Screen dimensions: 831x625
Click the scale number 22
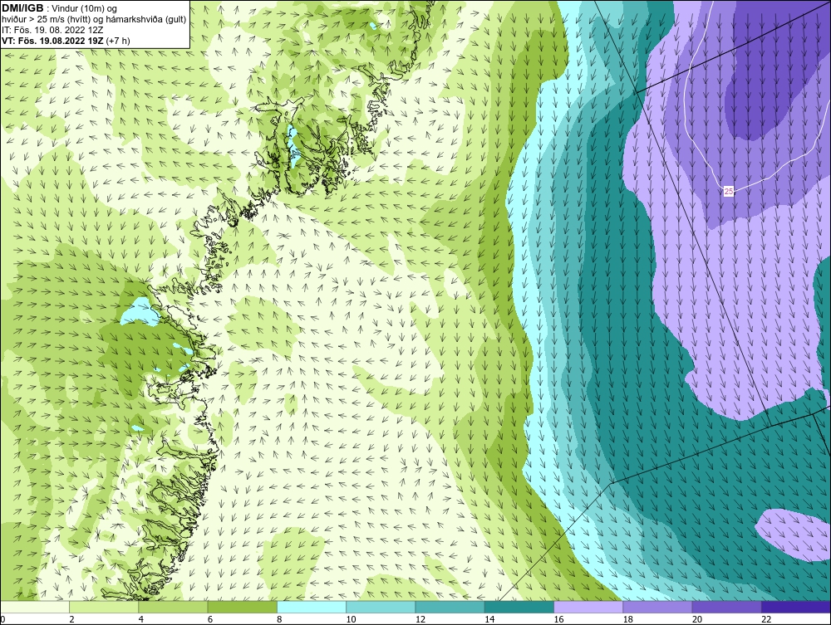pos(766,620)
